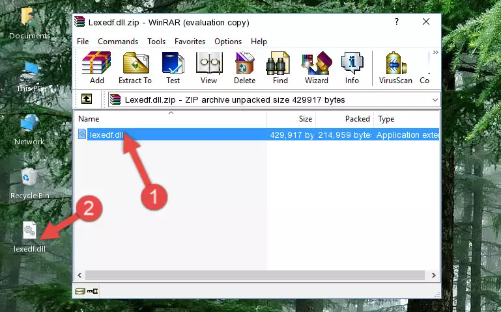Select the lexedf.dll desktop file

pos(29,237)
